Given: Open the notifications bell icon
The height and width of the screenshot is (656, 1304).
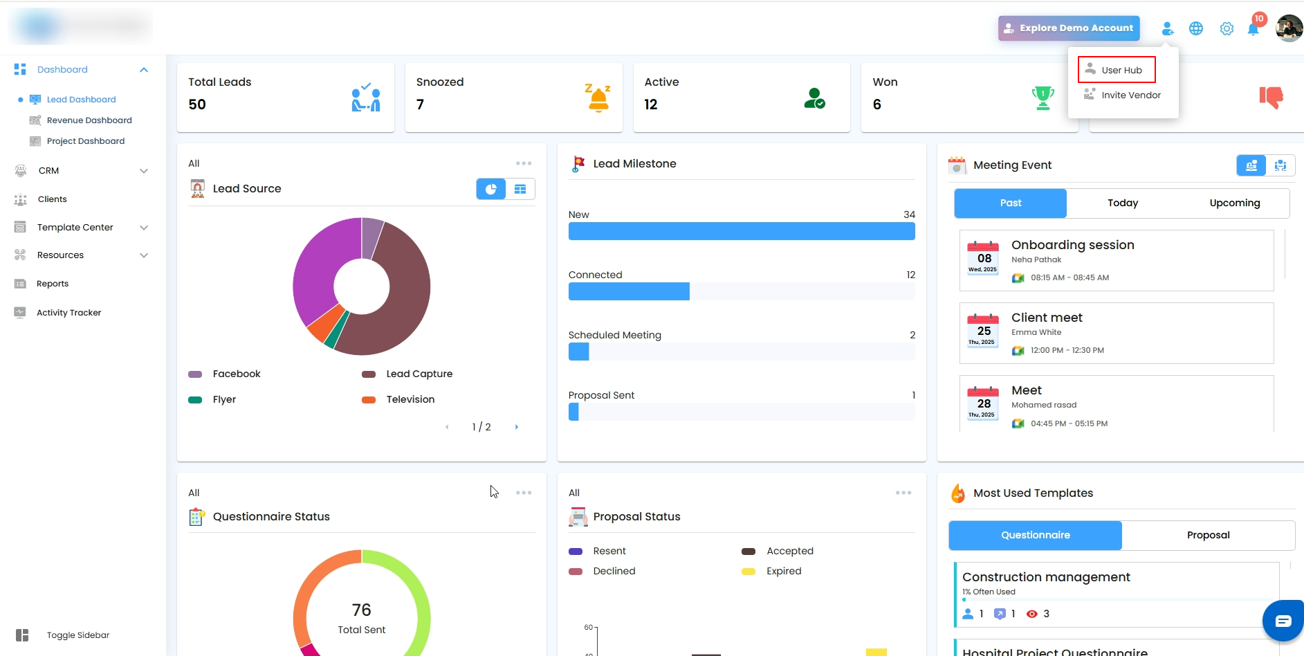Looking at the screenshot, I should tap(1253, 29).
